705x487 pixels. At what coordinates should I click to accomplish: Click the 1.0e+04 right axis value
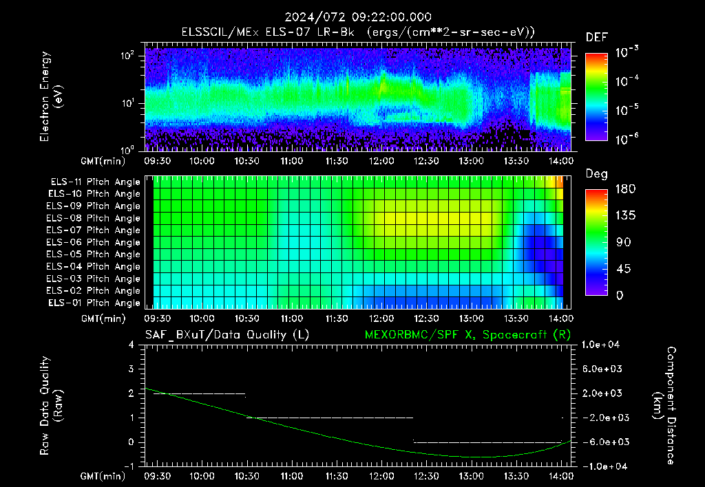(600, 345)
